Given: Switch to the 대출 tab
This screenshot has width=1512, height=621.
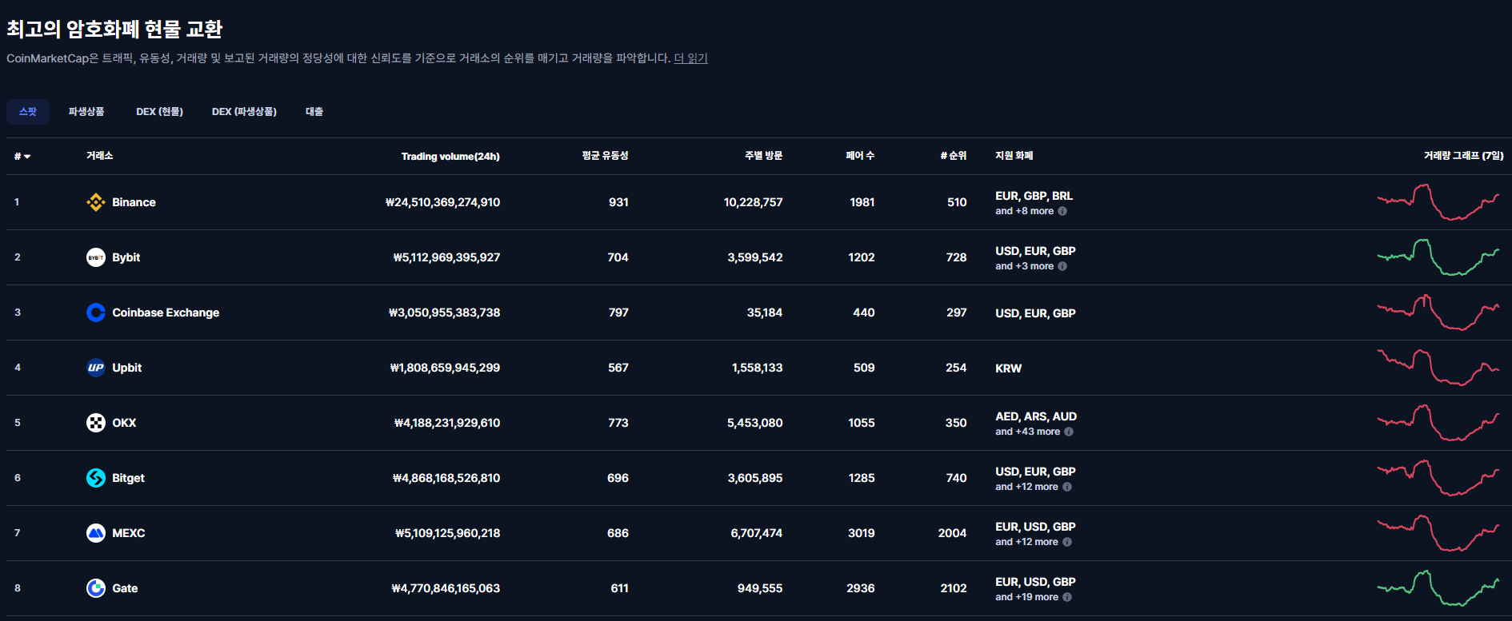Looking at the screenshot, I should click(314, 112).
